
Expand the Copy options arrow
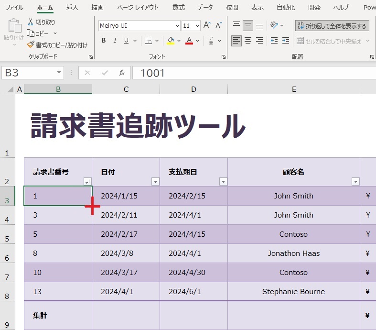click(55, 33)
